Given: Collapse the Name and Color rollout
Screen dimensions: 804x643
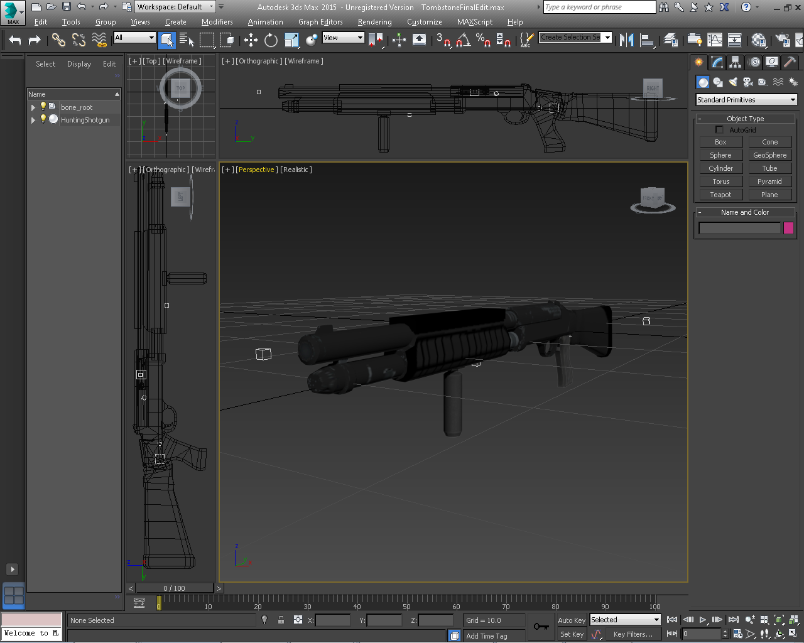Looking at the screenshot, I should [x=745, y=212].
